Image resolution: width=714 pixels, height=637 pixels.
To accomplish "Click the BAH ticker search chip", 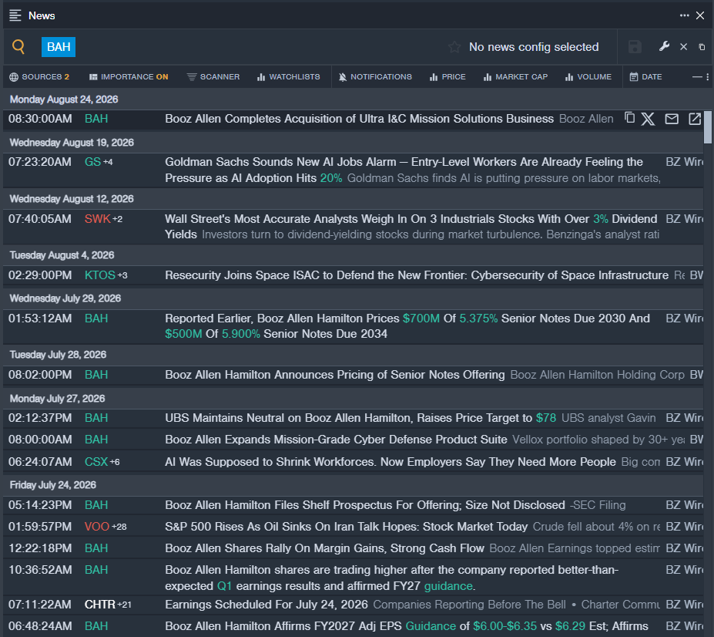I will pyautogui.click(x=59, y=47).
